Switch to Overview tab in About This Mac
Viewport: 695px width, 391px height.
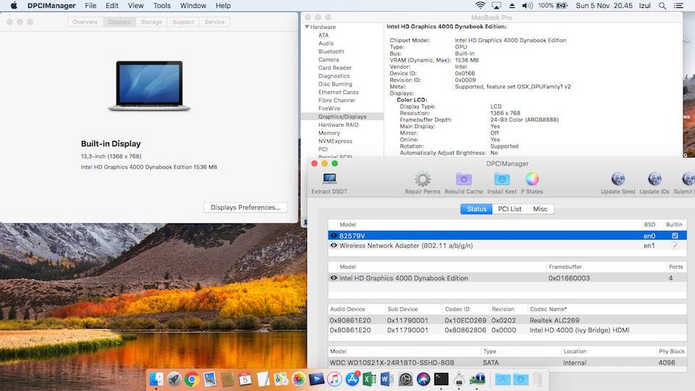[85, 22]
